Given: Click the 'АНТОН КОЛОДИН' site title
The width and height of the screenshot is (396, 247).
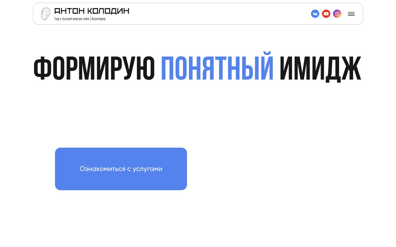Looking at the screenshot, I should tap(92, 11).
